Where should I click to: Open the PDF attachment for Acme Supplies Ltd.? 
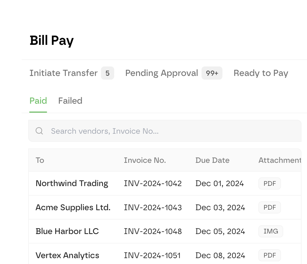click(269, 207)
